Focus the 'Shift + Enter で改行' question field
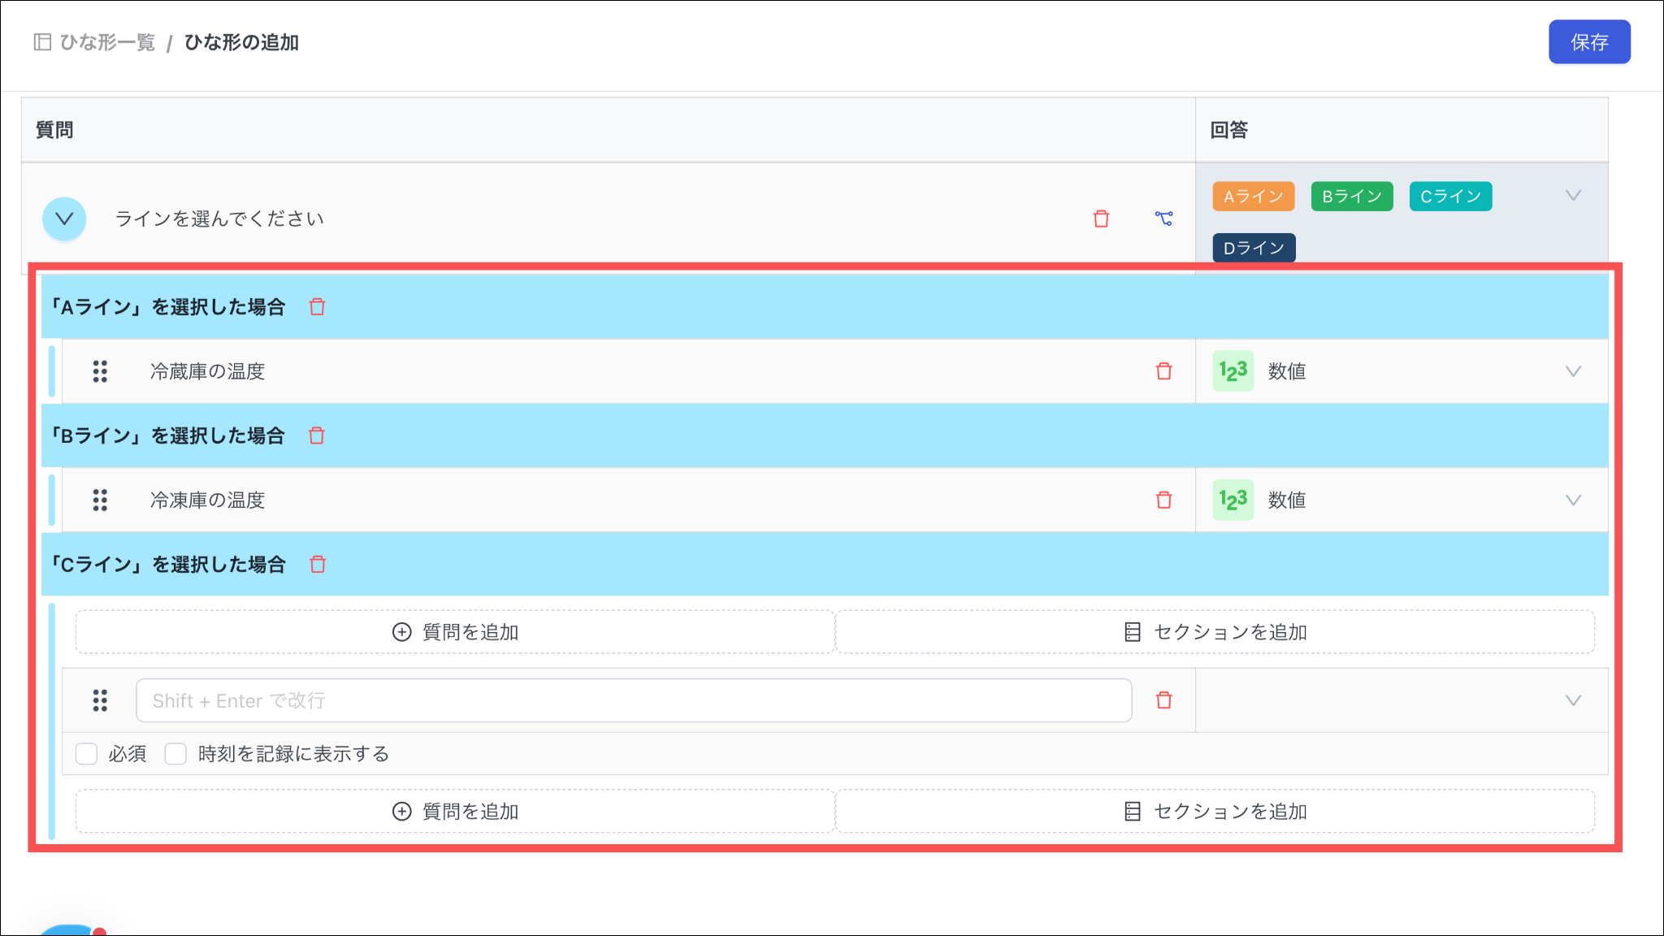This screenshot has width=1664, height=936. (634, 700)
